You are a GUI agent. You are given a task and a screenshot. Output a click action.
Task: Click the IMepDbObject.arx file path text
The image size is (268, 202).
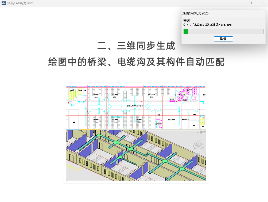[x=208, y=24]
